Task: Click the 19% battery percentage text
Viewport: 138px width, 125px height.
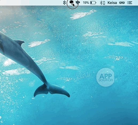Action: tap(86, 3)
